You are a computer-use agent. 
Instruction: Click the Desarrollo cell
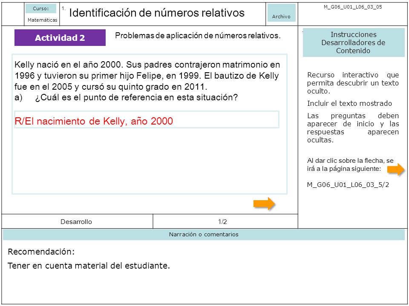(x=76, y=222)
